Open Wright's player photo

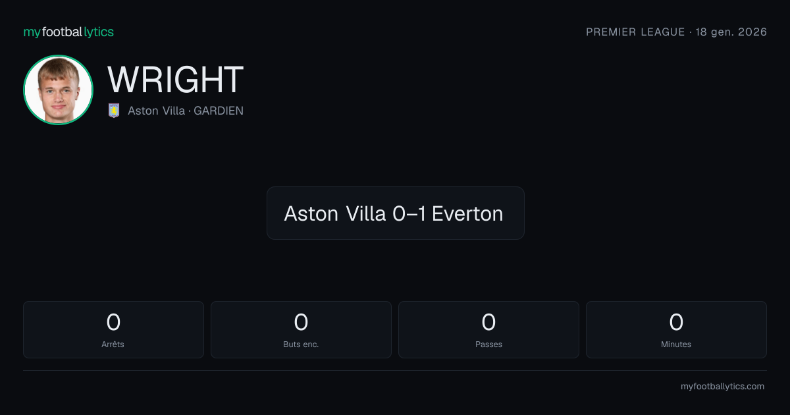coord(58,90)
